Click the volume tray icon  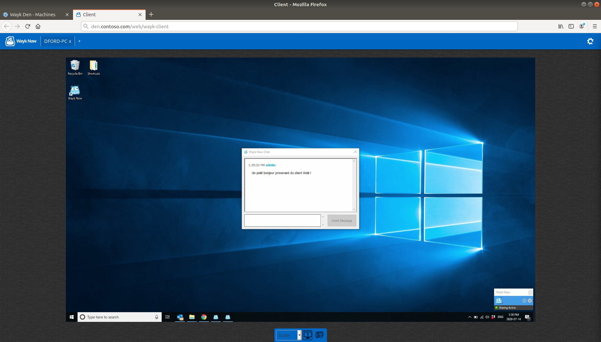click(487, 317)
